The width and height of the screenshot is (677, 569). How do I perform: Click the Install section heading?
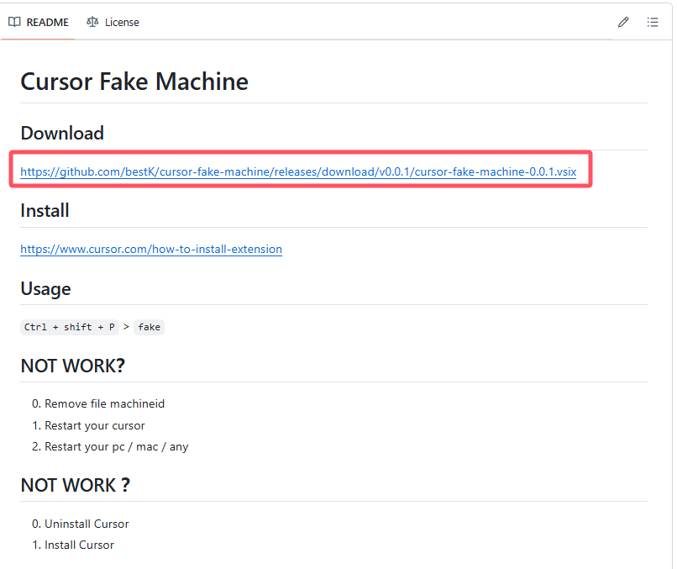(45, 210)
